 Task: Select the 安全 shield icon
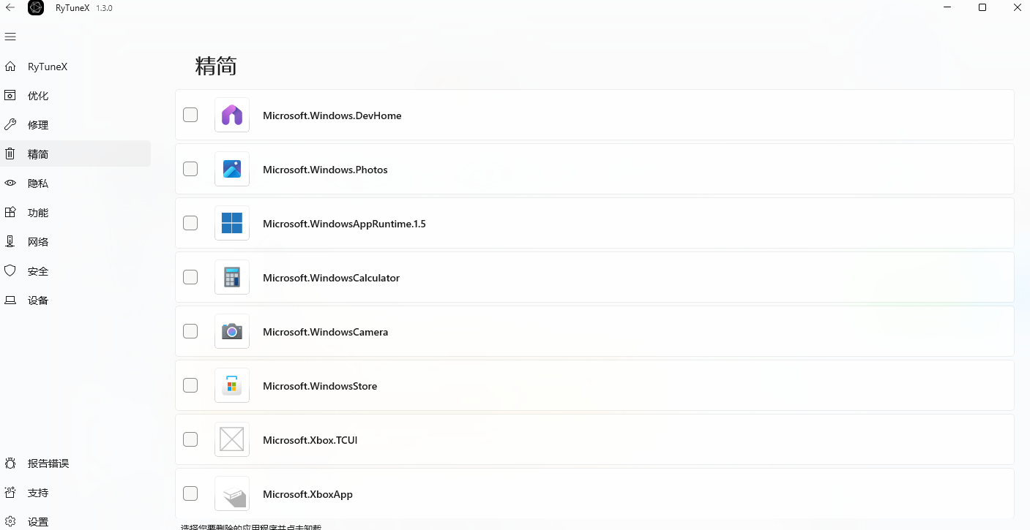(10, 271)
